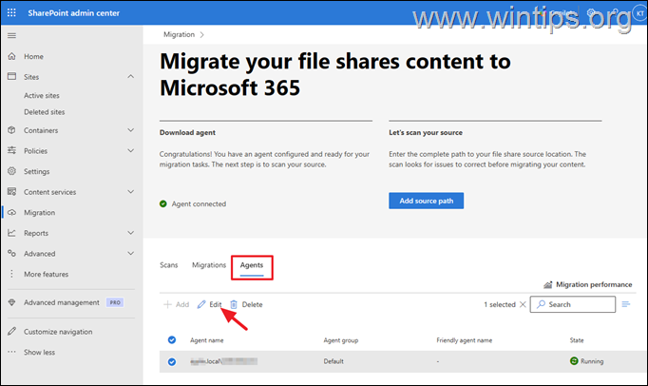The height and width of the screenshot is (386, 648).
Task: Click the Edit pencil icon in toolbar
Action: tap(201, 304)
